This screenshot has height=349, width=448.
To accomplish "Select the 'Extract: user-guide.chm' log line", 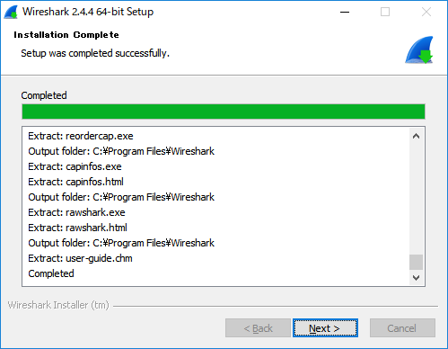I will (x=80, y=258).
